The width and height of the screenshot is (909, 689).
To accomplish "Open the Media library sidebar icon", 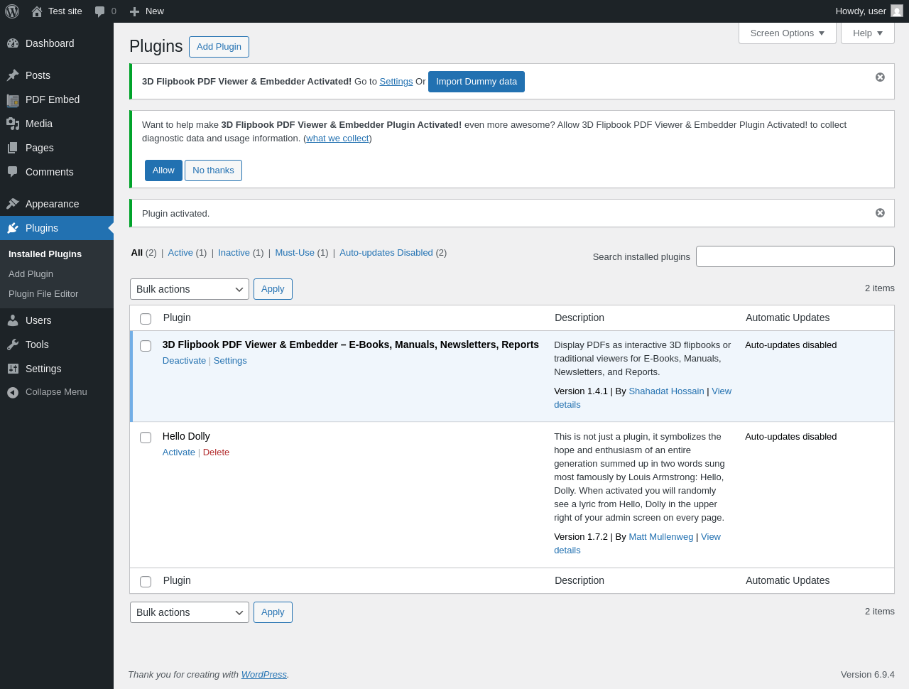I will (x=13, y=124).
